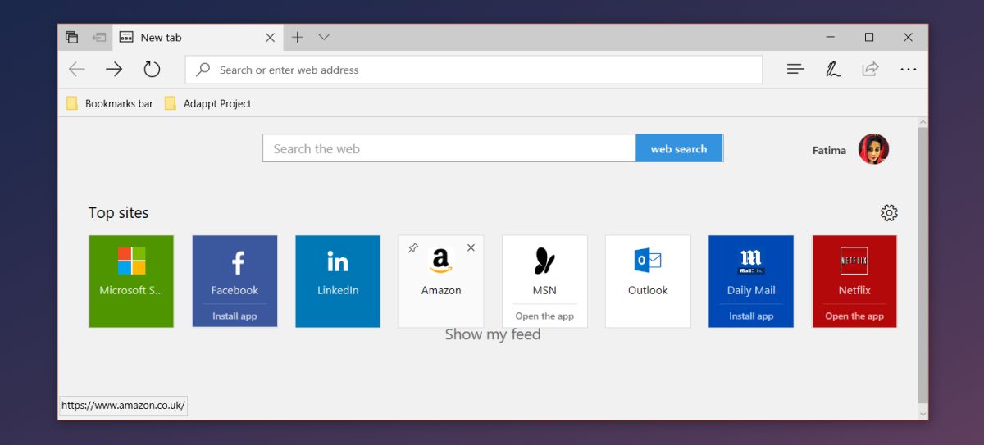Close the New tab tab
Image resolution: width=984 pixels, height=445 pixels.
click(270, 37)
